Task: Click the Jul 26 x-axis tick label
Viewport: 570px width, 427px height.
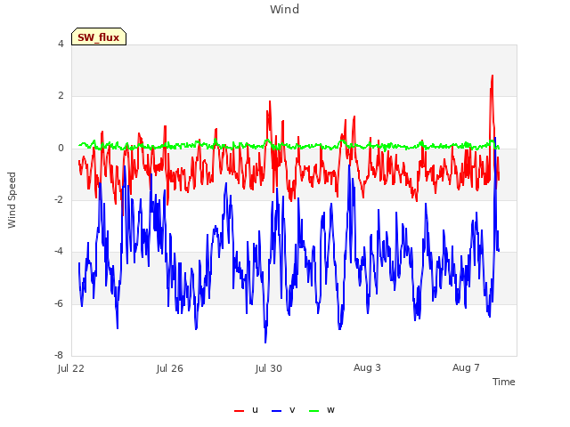Action: [170, 368]
